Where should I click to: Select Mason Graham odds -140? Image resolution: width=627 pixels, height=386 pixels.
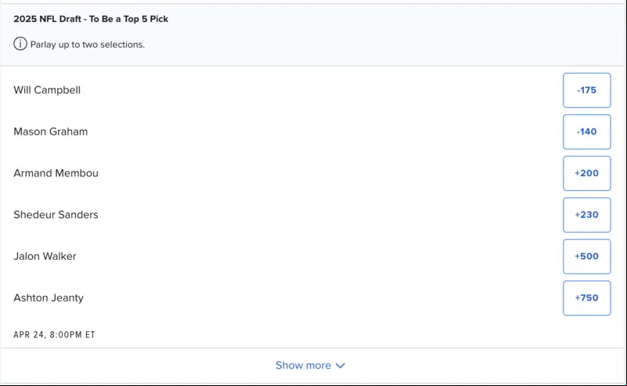pos(586,132)
